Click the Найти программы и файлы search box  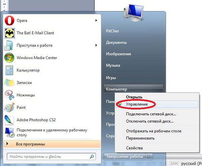[51, 157]
